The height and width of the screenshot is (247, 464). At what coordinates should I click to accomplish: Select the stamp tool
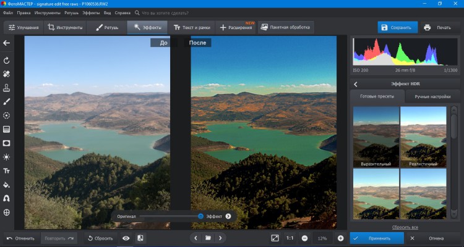(7, 88)
